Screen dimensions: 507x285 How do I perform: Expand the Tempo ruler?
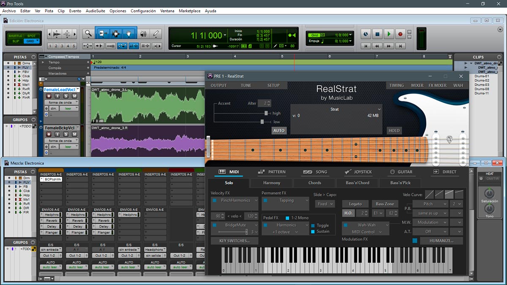point(42,62)
